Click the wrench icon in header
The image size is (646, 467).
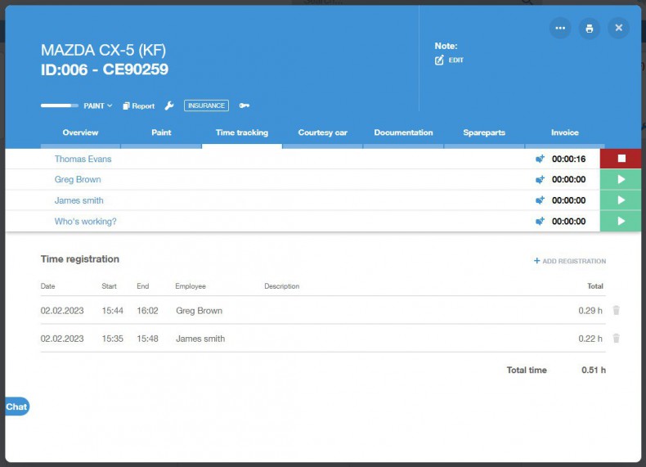tap(169, 106)
